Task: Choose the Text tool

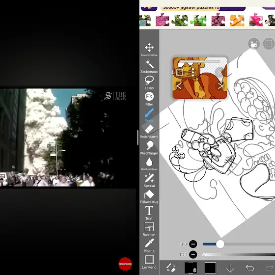Action: (149, 213)
